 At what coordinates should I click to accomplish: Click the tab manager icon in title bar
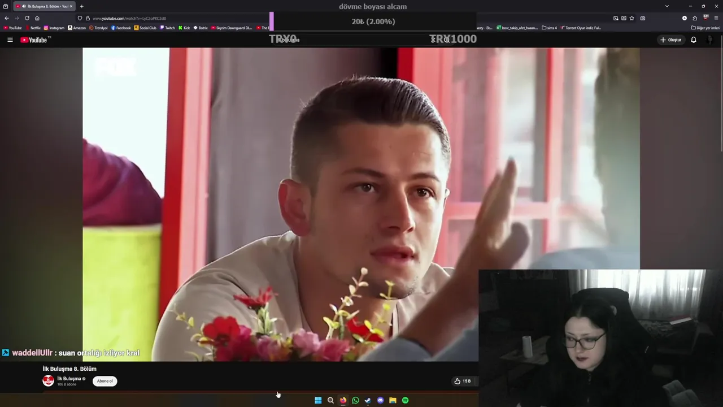pyautogui.click(x=6, y=6)
